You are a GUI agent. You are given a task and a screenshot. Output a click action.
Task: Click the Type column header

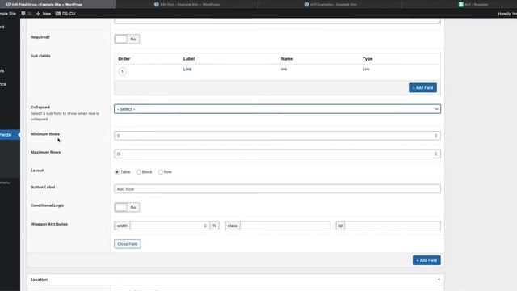point(368,59)
